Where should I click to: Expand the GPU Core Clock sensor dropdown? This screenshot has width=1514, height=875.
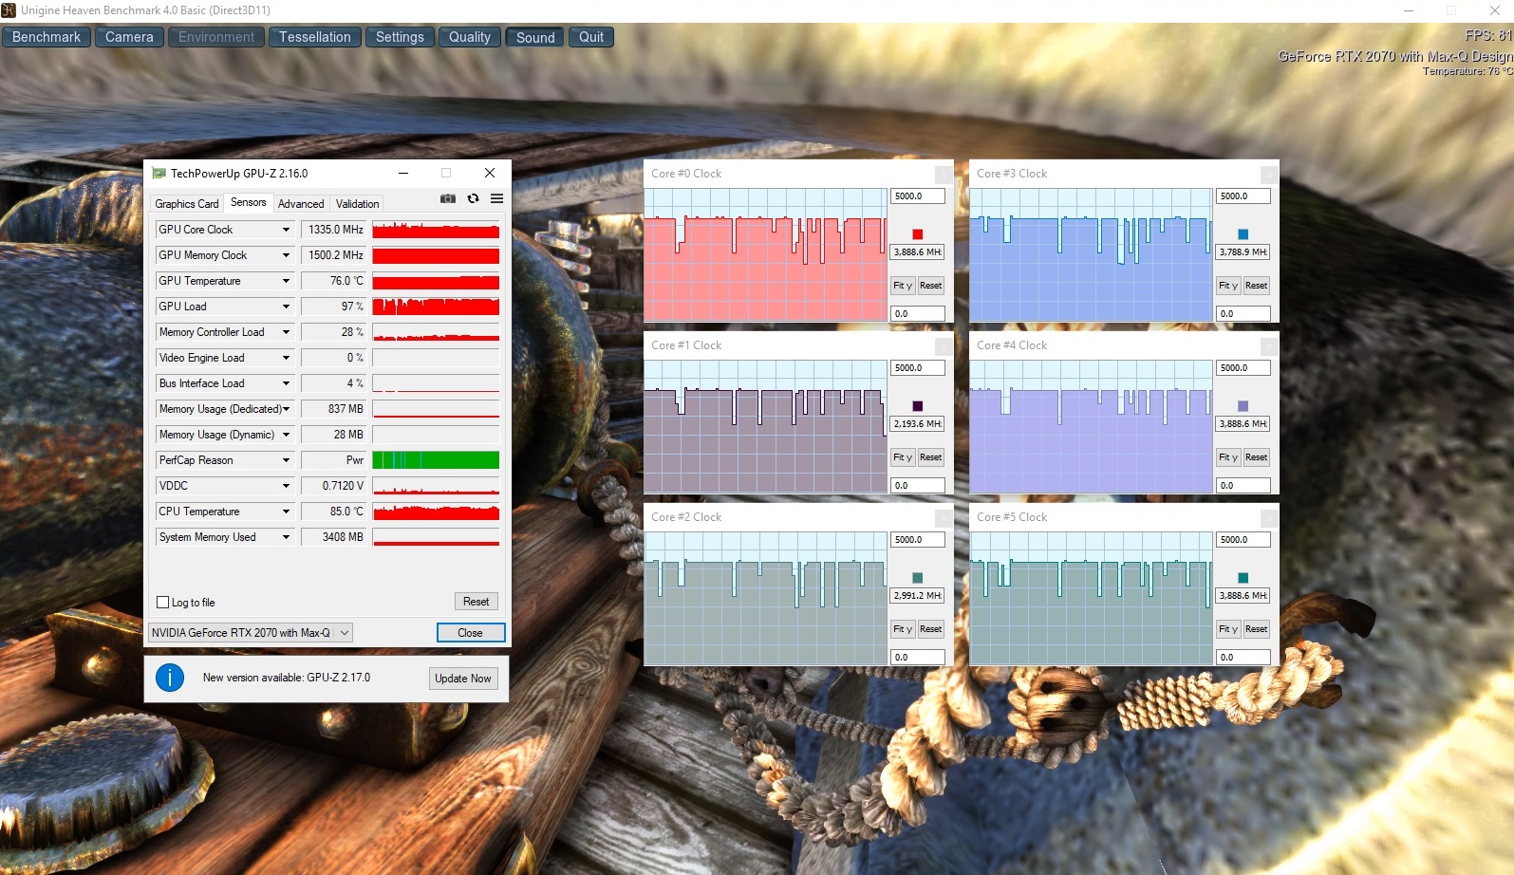pyautogui.click(x=286, y=230)
